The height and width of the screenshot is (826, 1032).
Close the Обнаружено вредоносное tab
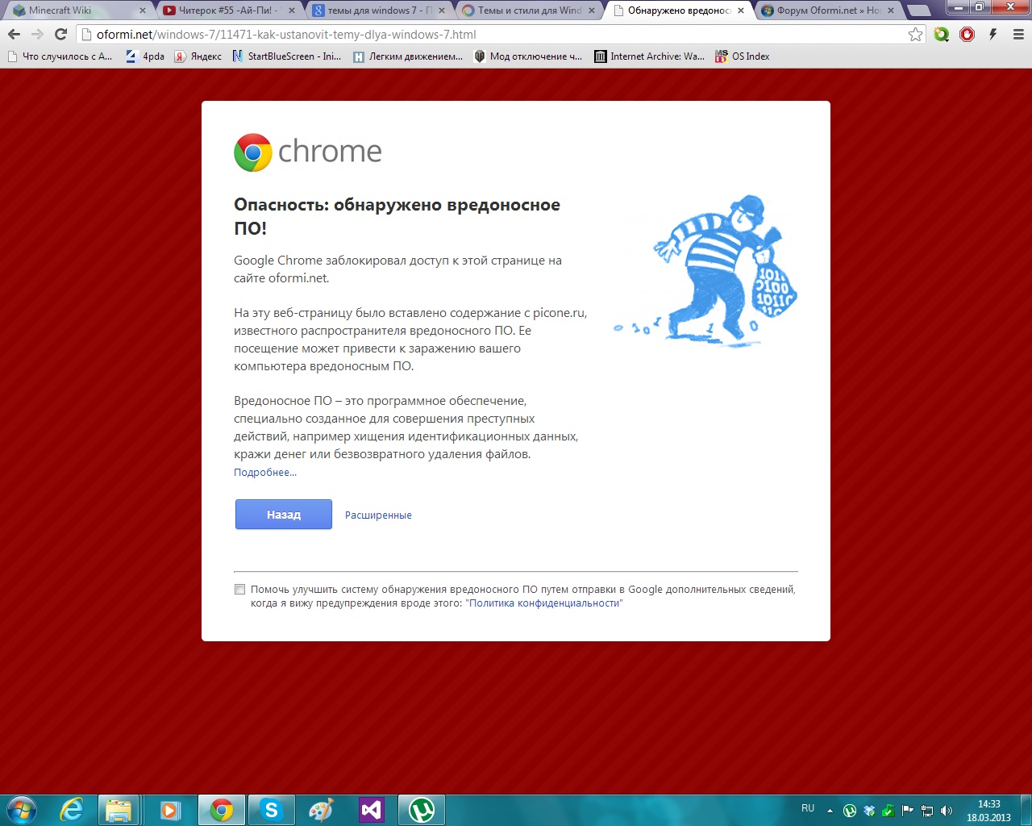741,10
